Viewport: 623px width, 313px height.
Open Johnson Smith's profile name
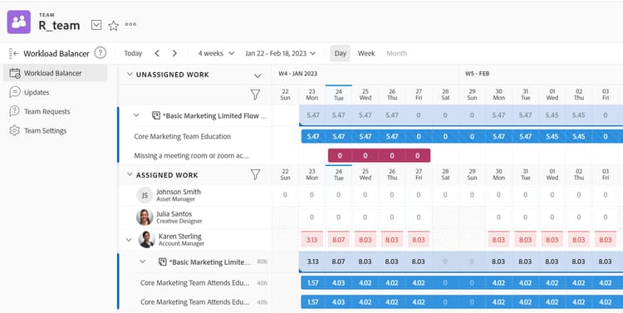pyautogui.click(x=179, y=192)
